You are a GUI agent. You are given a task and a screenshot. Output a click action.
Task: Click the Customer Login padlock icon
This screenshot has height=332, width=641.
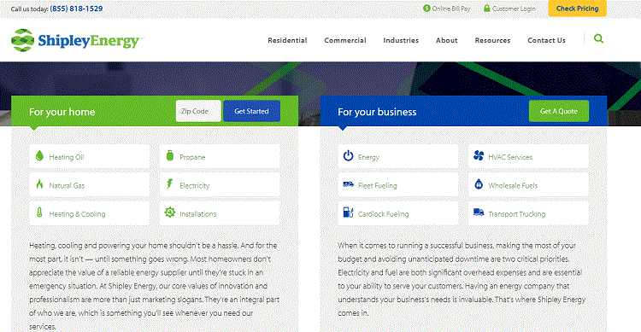[x=487, y=9]
